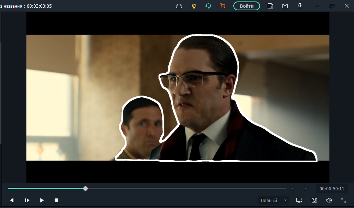Click the monitor display settings icon
This screenshot has height=208, width=354.
pyautogui.click(x=299, y=200)
